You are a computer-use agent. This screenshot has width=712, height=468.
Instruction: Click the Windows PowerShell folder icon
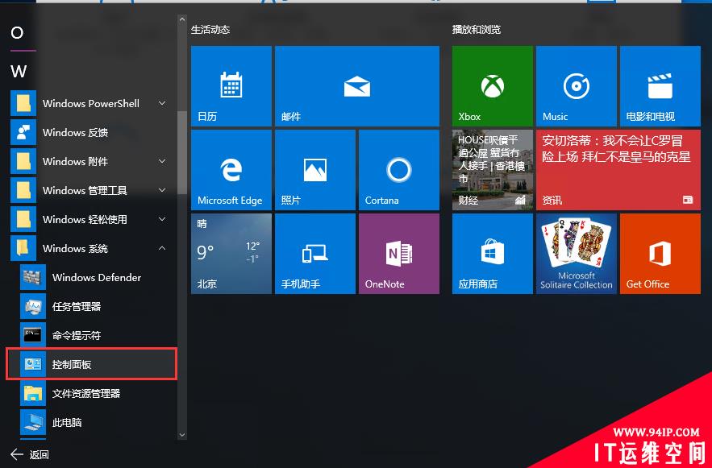pyautogui.click(x=23, y=103)
